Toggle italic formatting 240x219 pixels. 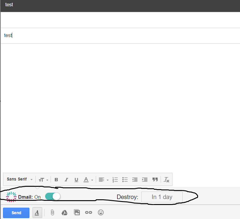[66, 180]
